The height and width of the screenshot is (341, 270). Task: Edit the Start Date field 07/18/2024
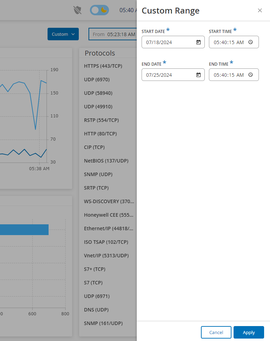(173, 42)
